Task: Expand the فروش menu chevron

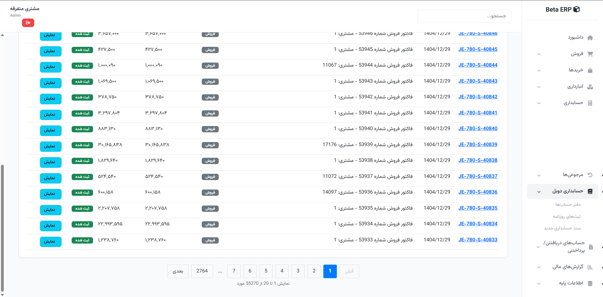Action: [539, 54]
